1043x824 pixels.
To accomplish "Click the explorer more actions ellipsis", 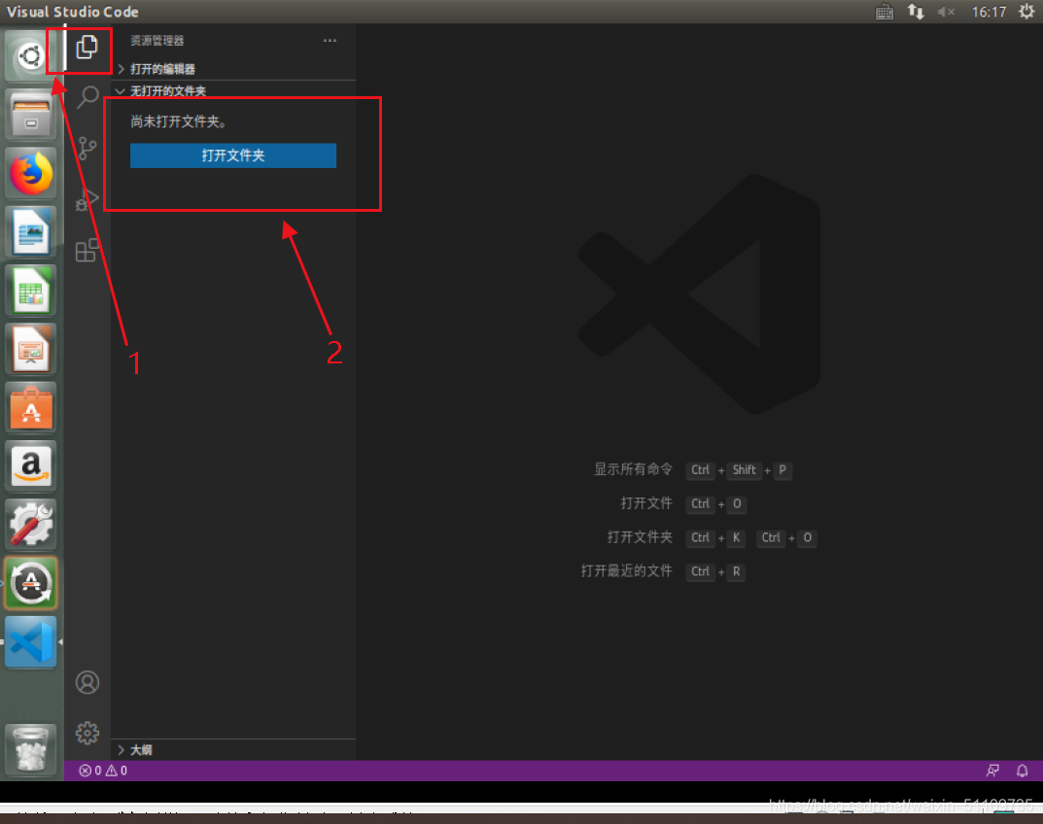I will click(x=330, y=41).
